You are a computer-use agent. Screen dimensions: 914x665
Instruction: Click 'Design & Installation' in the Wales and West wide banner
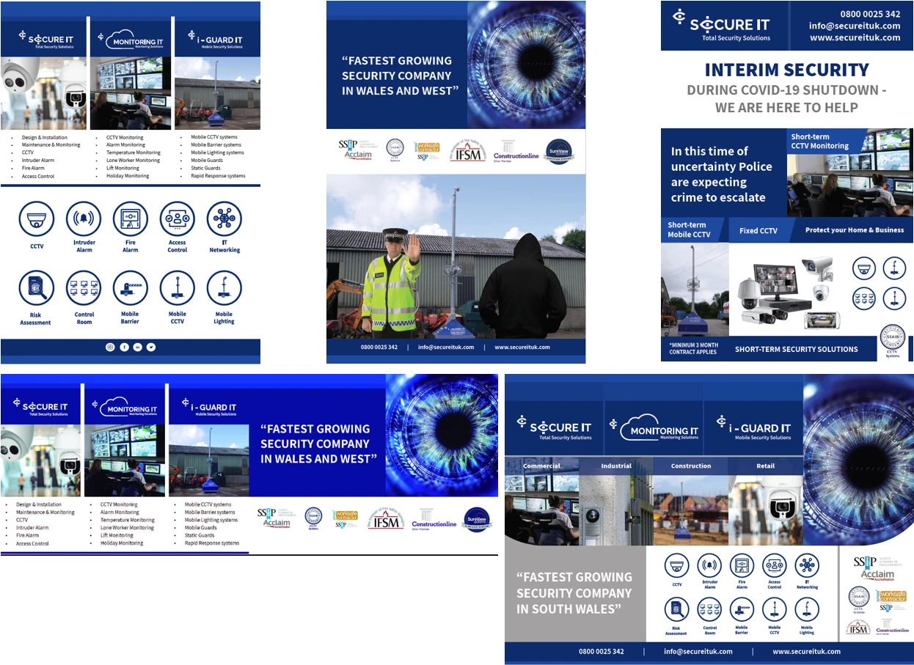(39, 504)
